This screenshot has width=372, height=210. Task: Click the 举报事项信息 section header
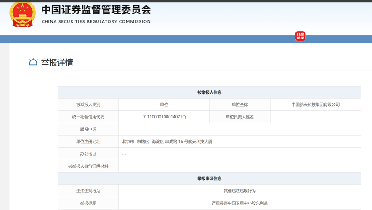[x=209, y=178]
